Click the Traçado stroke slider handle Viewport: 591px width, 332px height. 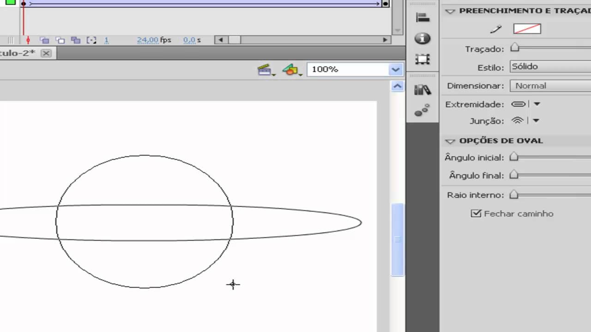(514, 48)
